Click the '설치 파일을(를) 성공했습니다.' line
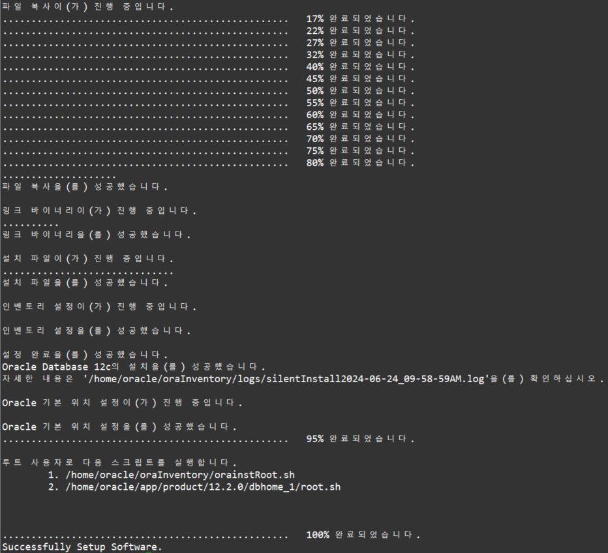Screen dimensions: 608x553 [x=85, y=283]
